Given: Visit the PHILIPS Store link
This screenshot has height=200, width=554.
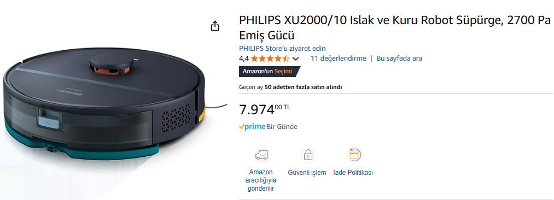Looking at the screenshot, I should pos(282,48).
